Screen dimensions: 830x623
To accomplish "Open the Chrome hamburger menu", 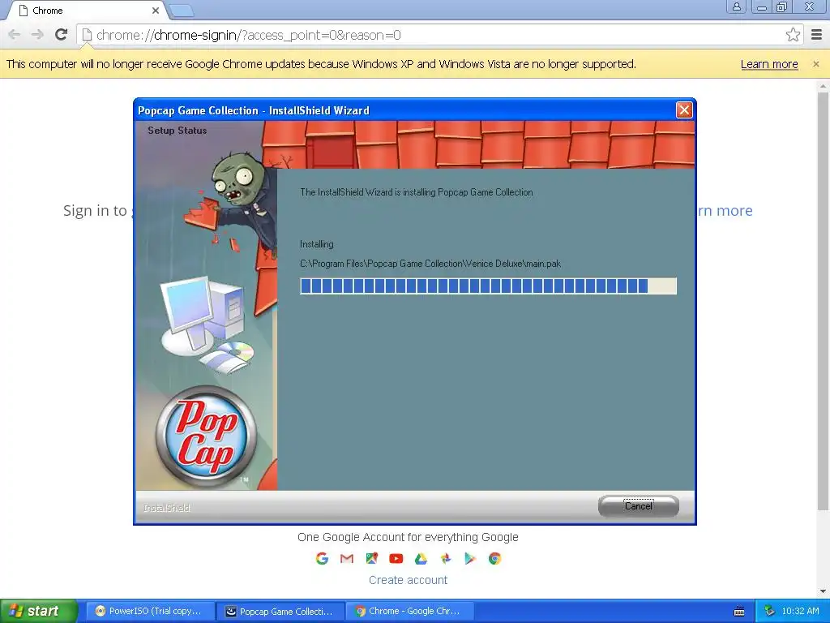I will click(x=817, y=35).
